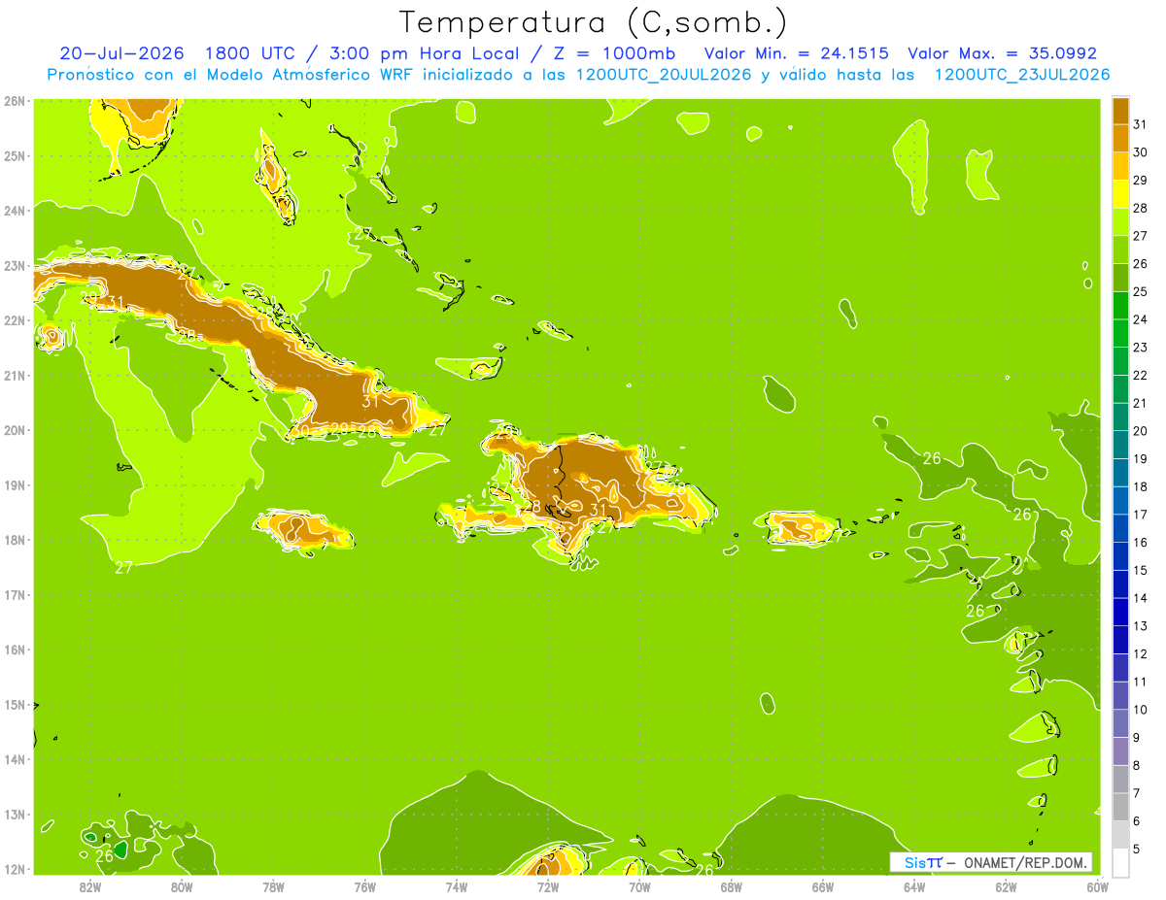Click the "12" label on the color scale
The image size is (1166, 900).
click(x=1140, y=654)
